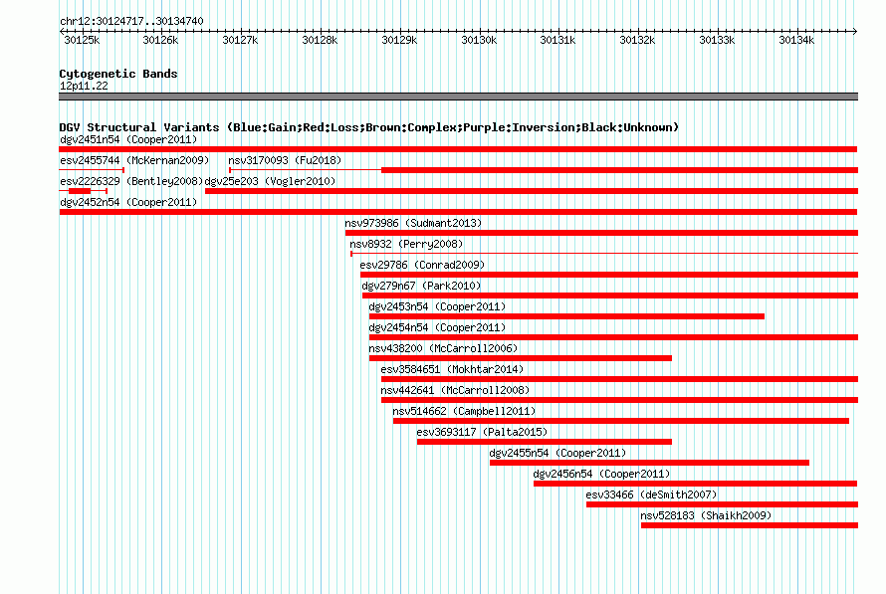Click the dgv2451n54 (Cooper2011) variant label
Screen dimensions: 886x594
[128, 139]
